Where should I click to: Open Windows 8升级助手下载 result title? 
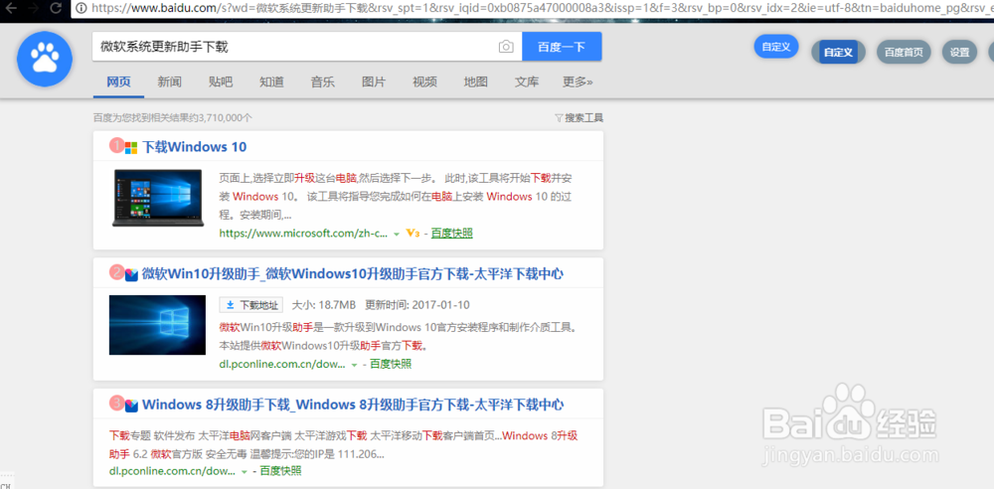pos(353,404)
